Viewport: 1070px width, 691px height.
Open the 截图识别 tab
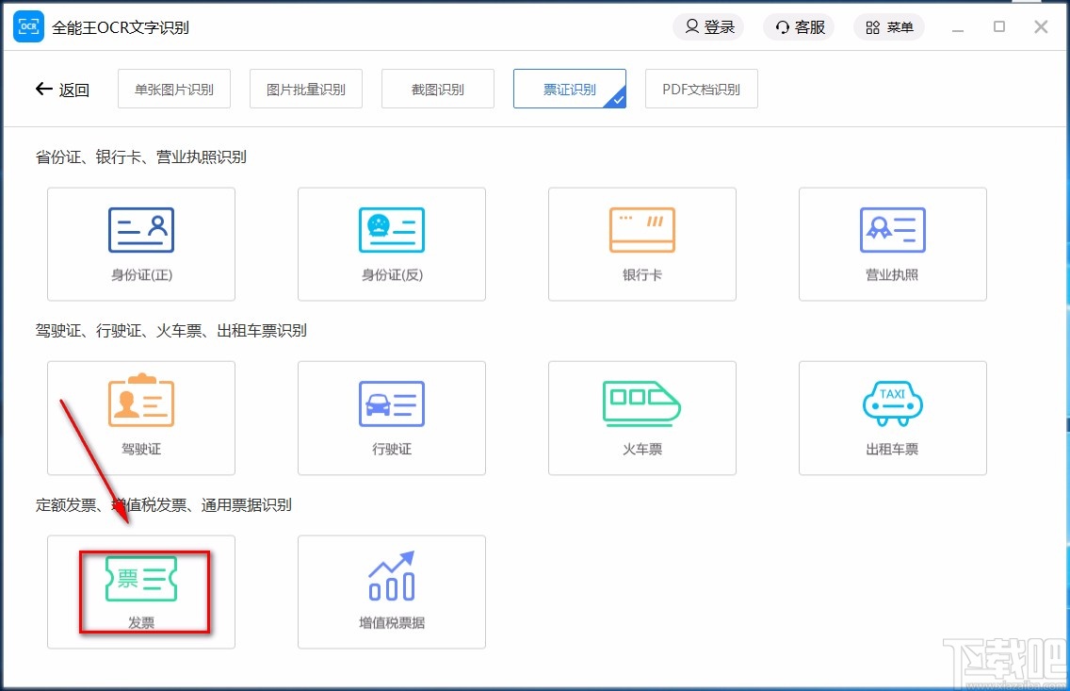click(437, 88)
